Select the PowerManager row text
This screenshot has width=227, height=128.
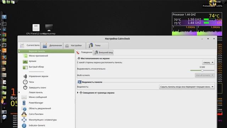point(36,103)
